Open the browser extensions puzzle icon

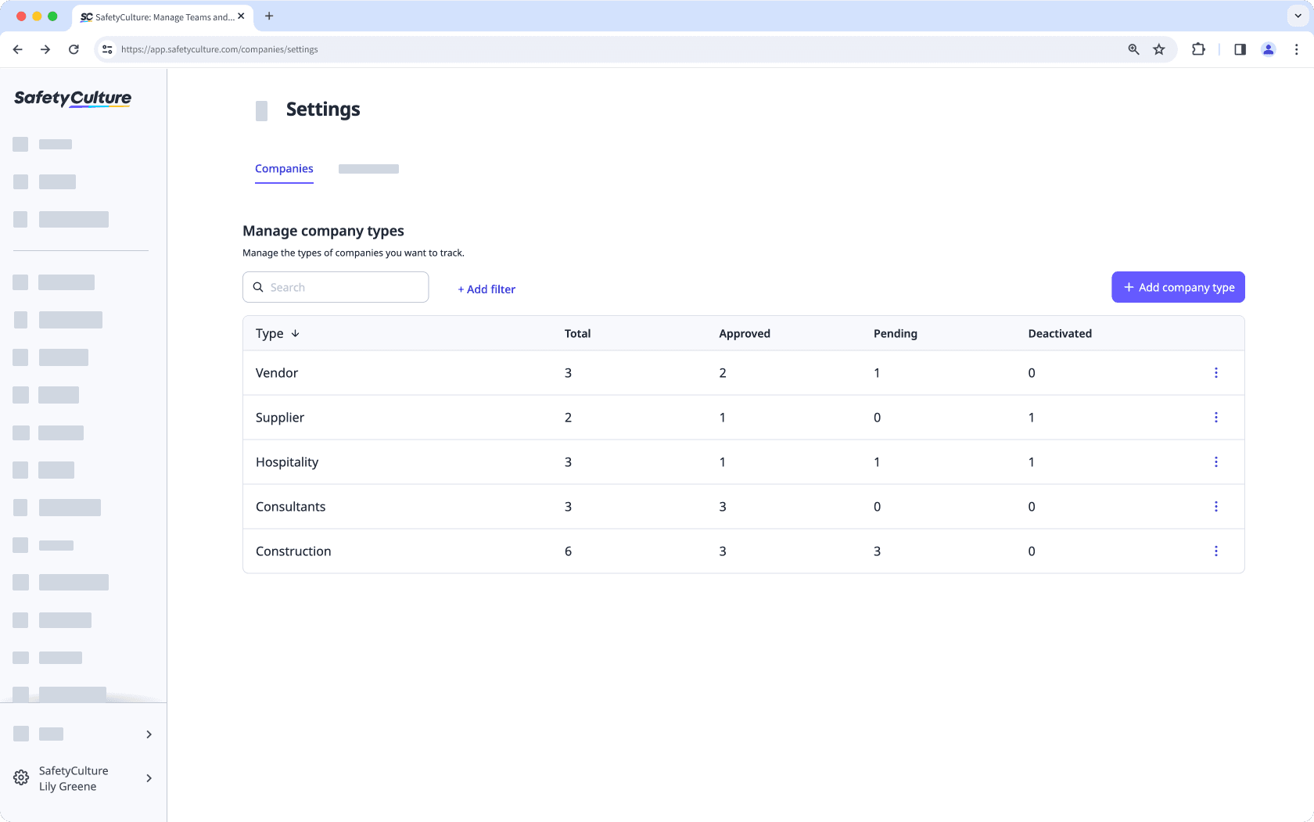pyautogui.click(x=1198, y=49)
